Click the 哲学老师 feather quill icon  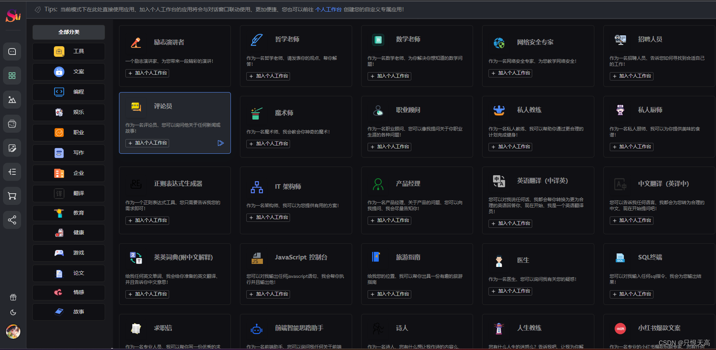257,39
